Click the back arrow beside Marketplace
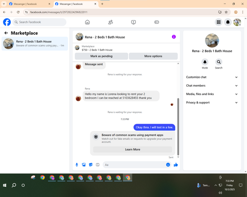This screenshot has width=247, height=197. [6, 33]
